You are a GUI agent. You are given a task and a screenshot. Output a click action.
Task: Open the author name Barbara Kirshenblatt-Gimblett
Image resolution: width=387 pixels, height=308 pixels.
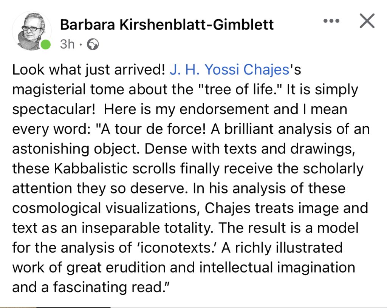(167, 25)
